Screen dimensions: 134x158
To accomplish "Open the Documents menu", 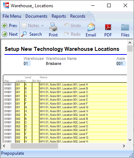I will pos(37,16).
